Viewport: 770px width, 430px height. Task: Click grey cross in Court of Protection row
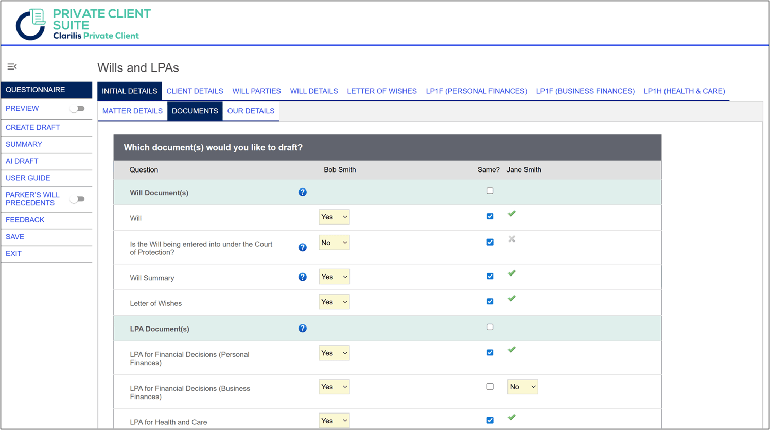[512, 239]
